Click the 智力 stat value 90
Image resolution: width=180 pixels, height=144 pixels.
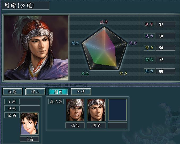[x=165, y=48]
